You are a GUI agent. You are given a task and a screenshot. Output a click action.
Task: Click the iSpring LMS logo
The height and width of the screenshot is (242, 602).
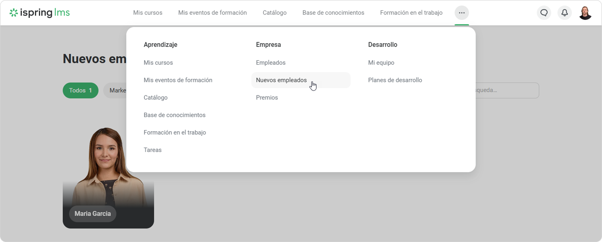[40, 13]
